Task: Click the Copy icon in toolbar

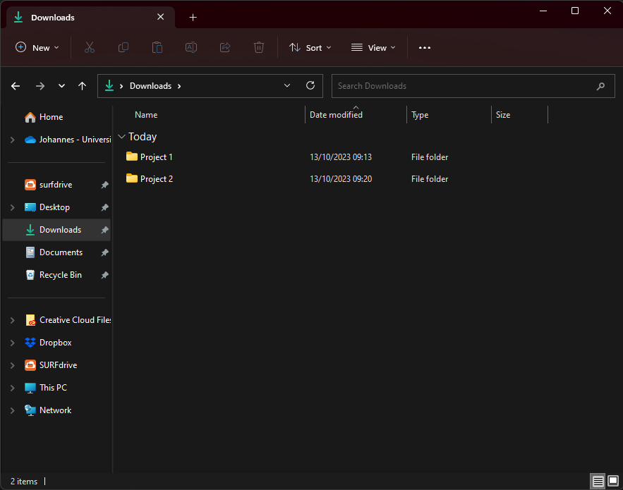Action: (123, 47)
